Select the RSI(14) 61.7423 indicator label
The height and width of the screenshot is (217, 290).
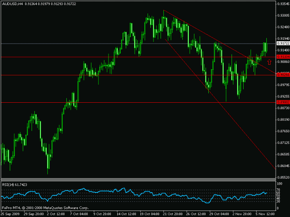(x=14, y=185)
